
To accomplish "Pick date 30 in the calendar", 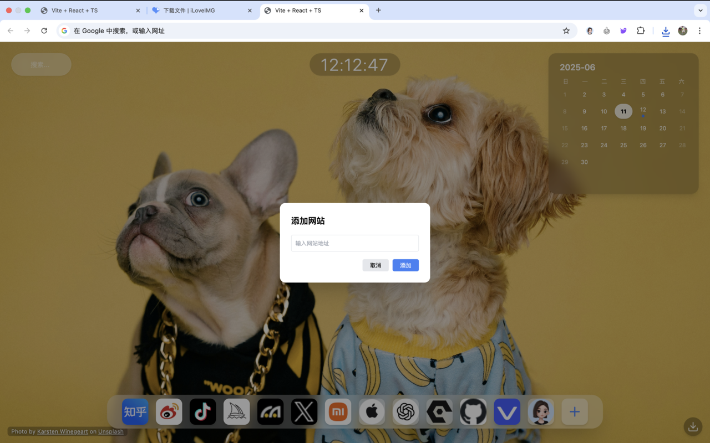I will tap(584, 162).
